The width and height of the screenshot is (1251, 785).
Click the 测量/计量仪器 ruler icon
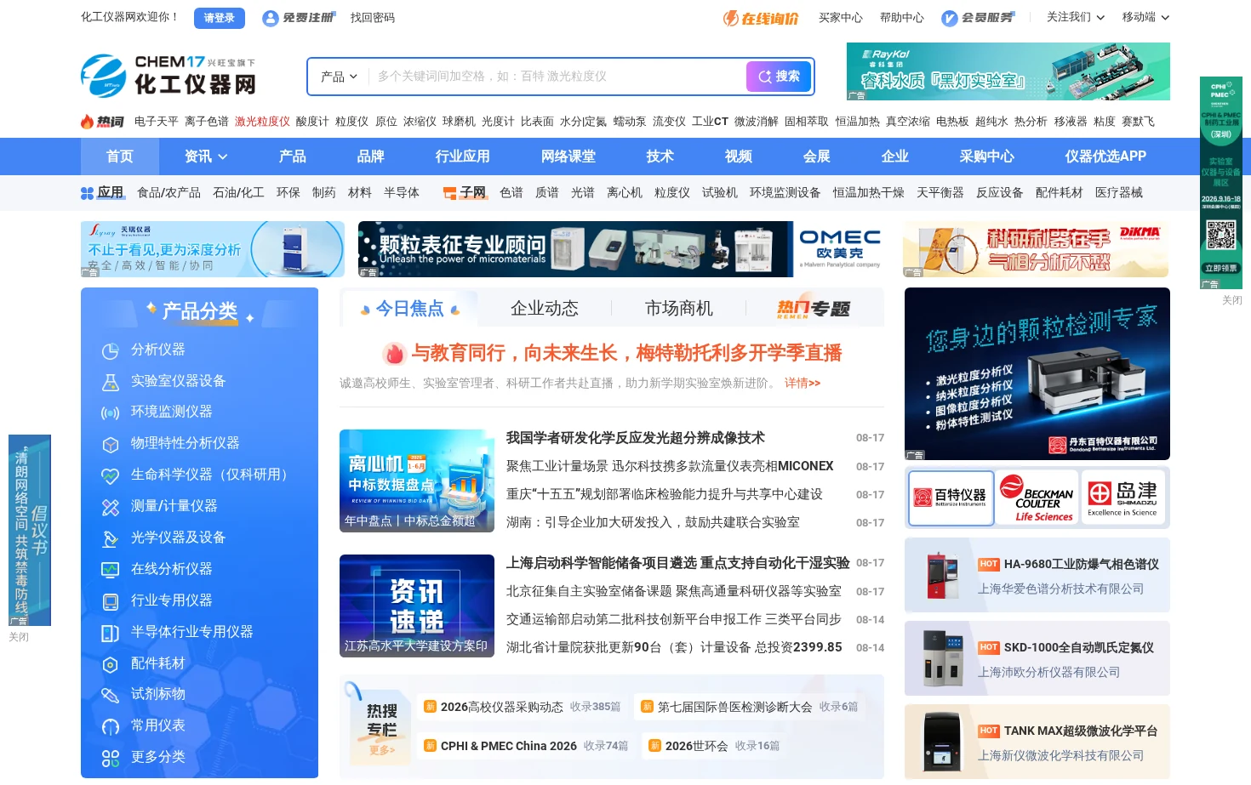coord(111,507)
